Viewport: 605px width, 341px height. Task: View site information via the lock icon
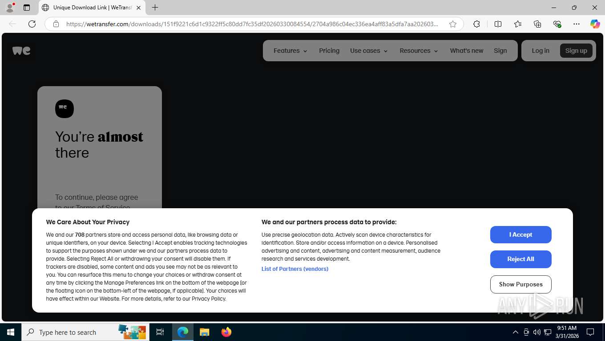[x=56, y=24]
